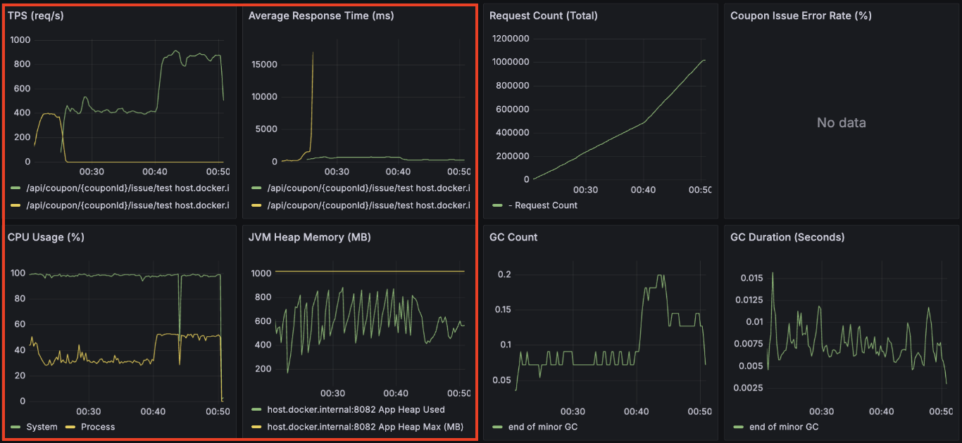Click the No data message in error rate panel
Image resolution: width=962 pixels, height=443 pixels.
(x=841, y=123)
